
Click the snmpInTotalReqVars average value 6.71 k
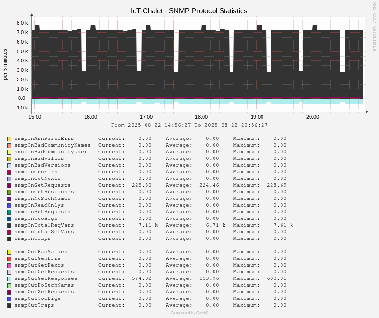pyautogui.click(x=215, y=225)
